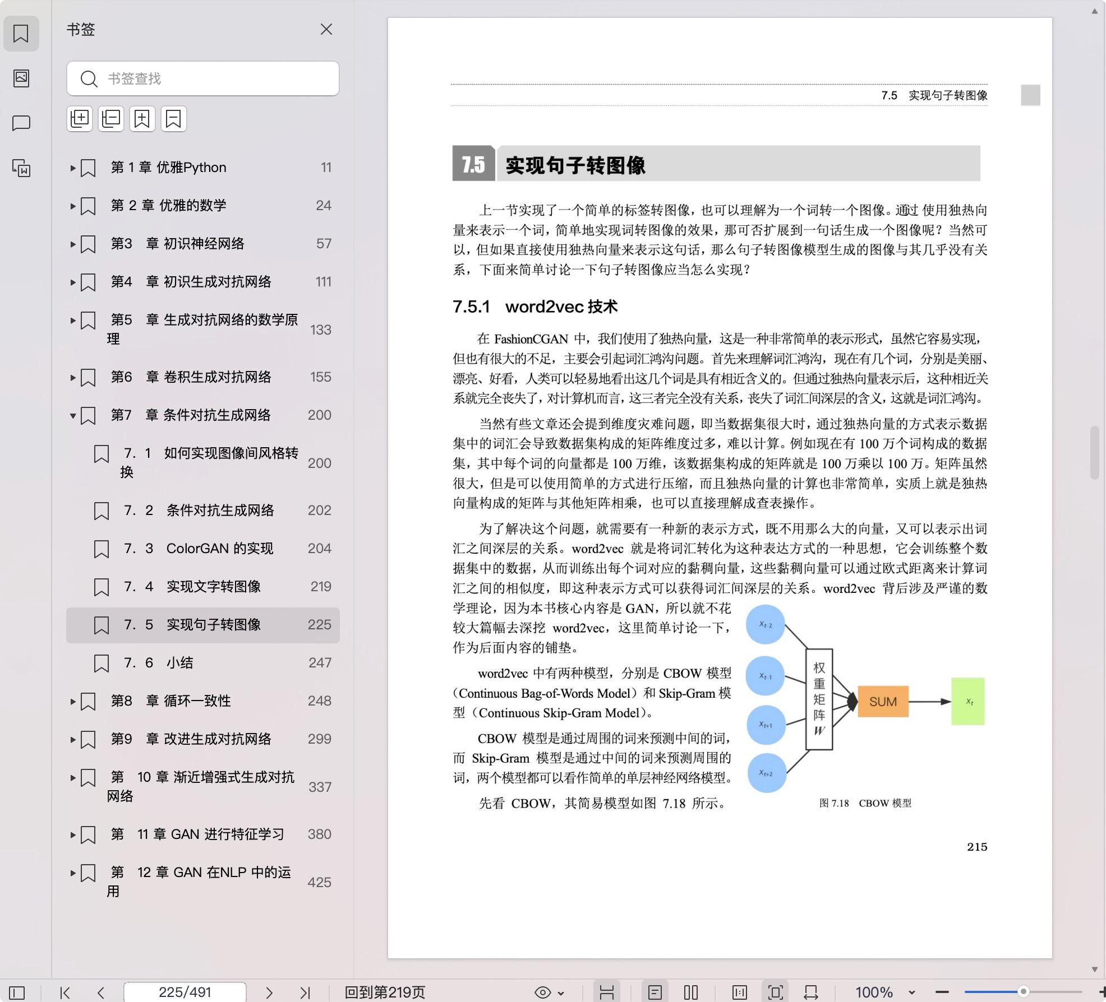This screenshot has width=1106, height=1002.
Task: Open the comments sidebar tab icon
Action: coord(21,123)
